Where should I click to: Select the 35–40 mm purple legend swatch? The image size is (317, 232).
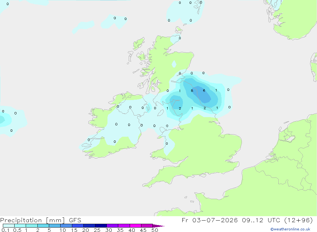click(x=124, y=226)
